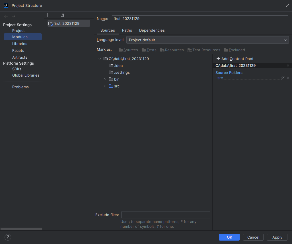Apply the current changes
This screenshot has width=292, height=244.
pyautogui.click(x=277, y=237)
